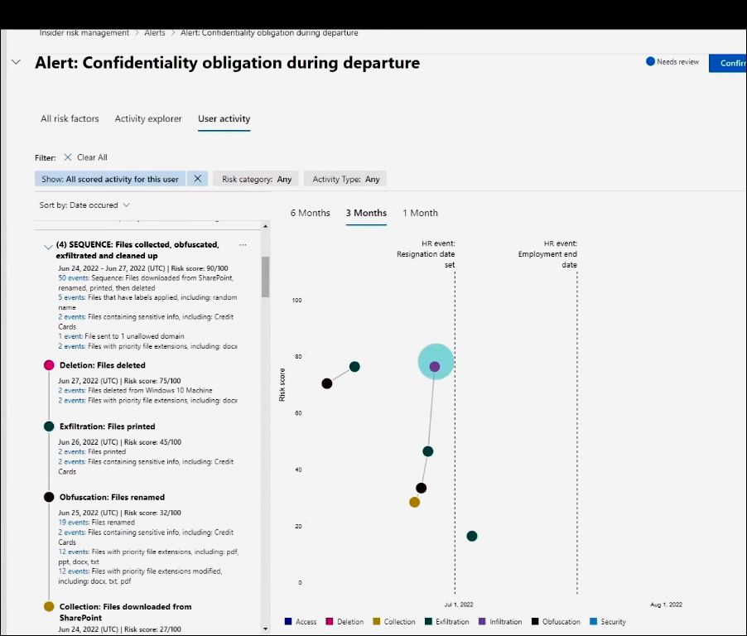Open the Show: All scored activity filter
The image size is (747, 636).
tap(110, 179)
